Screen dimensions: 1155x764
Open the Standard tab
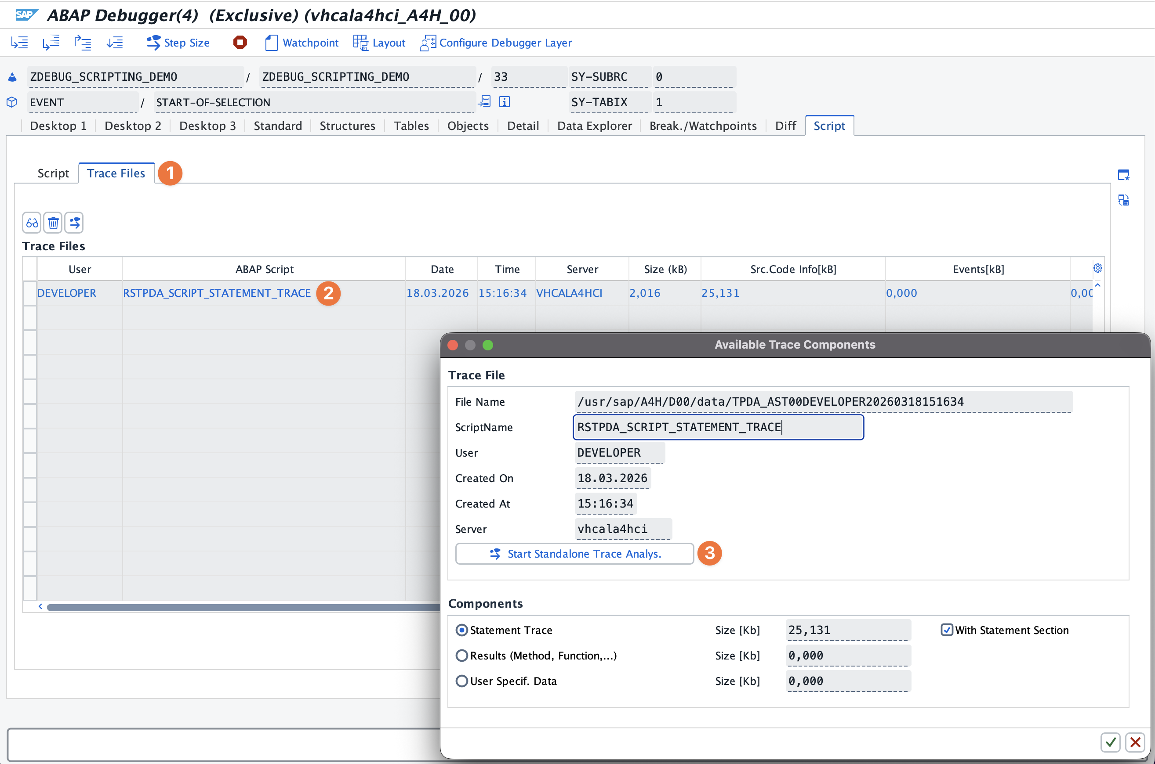point(277,126)
